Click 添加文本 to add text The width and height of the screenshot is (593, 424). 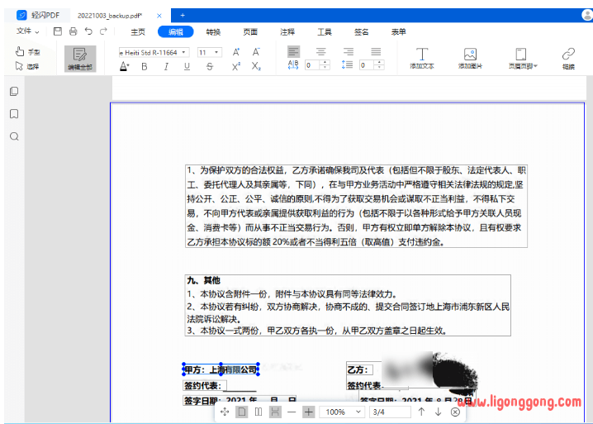click(422, 59)
